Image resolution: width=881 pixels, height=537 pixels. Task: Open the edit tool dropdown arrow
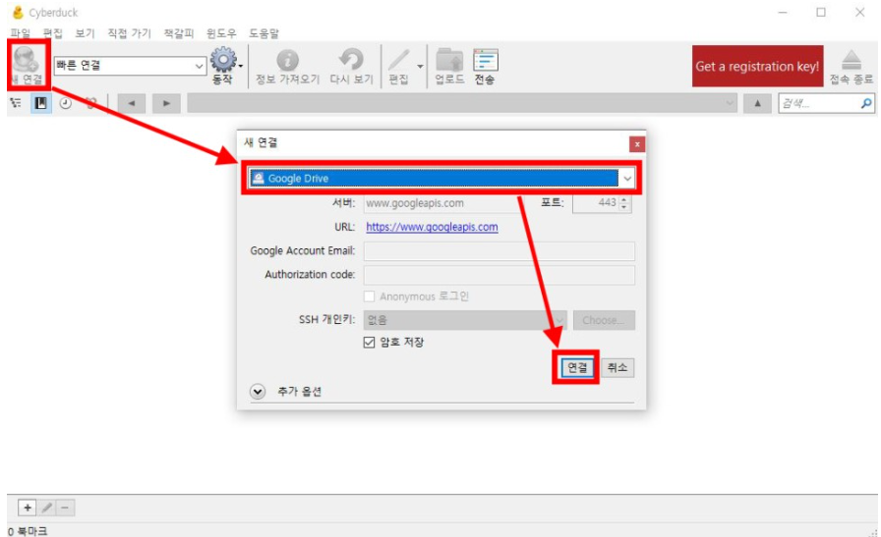(x=420, y=66)
